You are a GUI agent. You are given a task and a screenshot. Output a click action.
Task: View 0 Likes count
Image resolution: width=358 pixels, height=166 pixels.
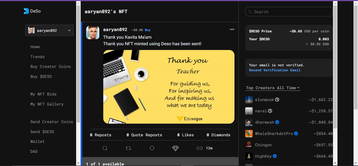(x=185, y=135)
